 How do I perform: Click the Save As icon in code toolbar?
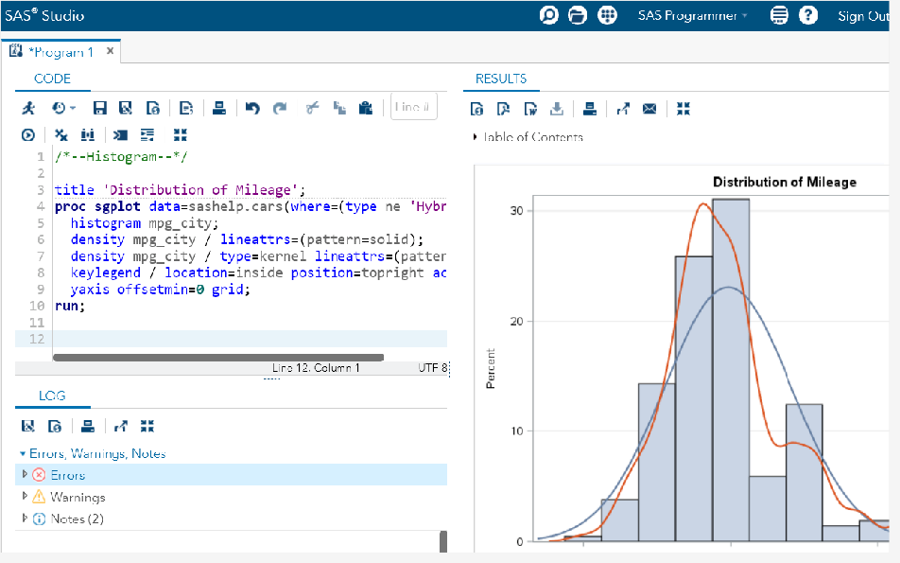pyautogui.click(x=126, y=108)
